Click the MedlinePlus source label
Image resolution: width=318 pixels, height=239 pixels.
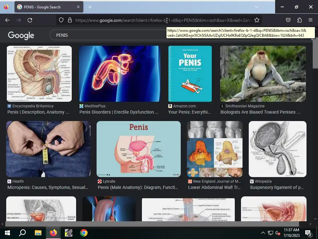pos(95,106)
